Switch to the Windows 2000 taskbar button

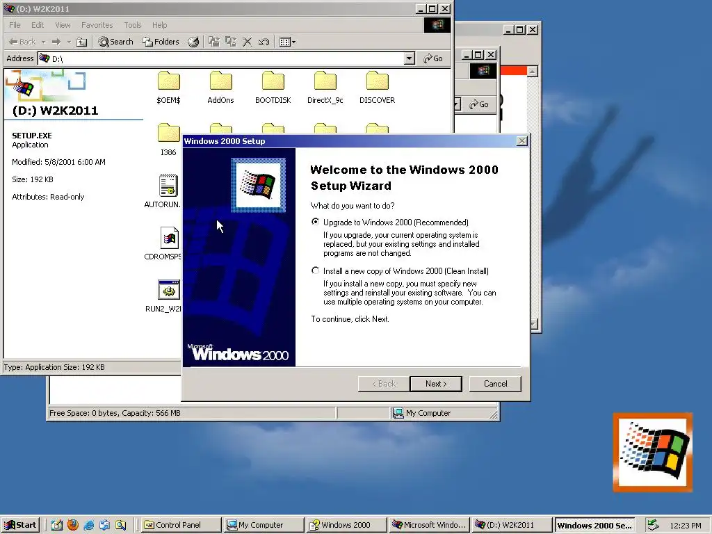pyautogui.click(x=346, y=525)
